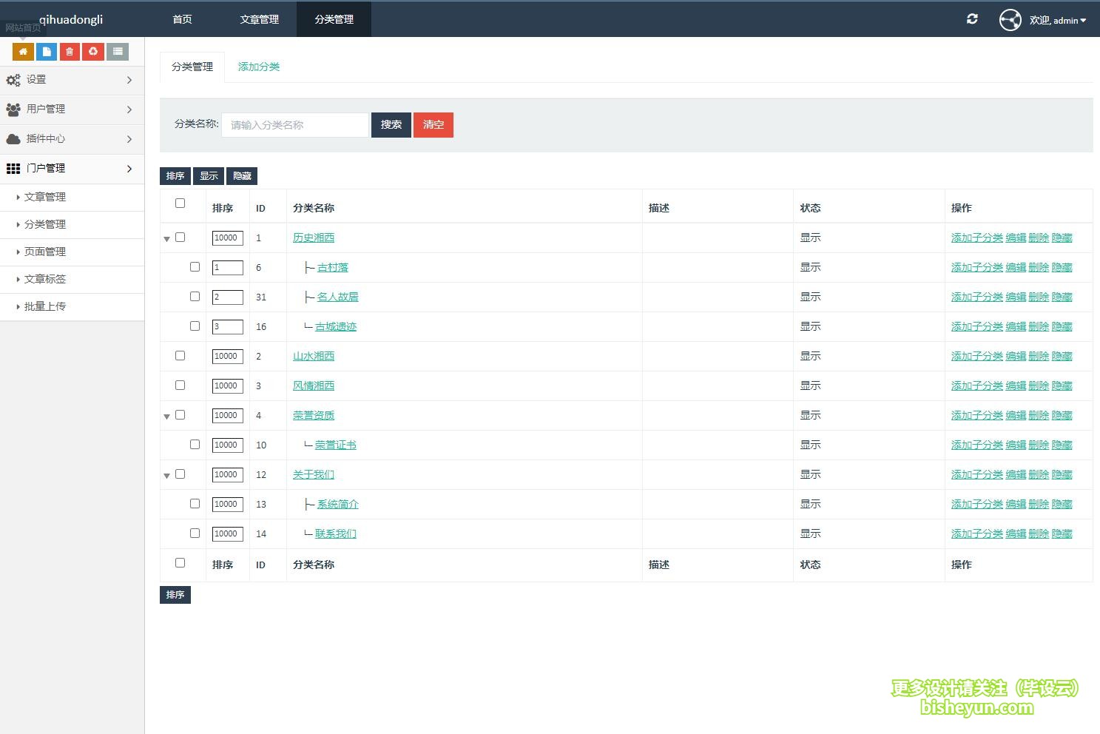Open 文章管理 in the top navigation

click(259, 19)
